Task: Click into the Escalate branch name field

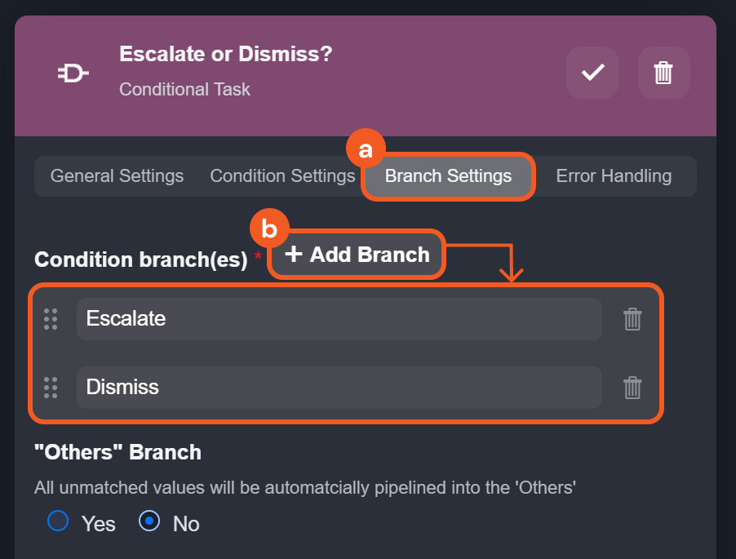Action: (339, 319)
